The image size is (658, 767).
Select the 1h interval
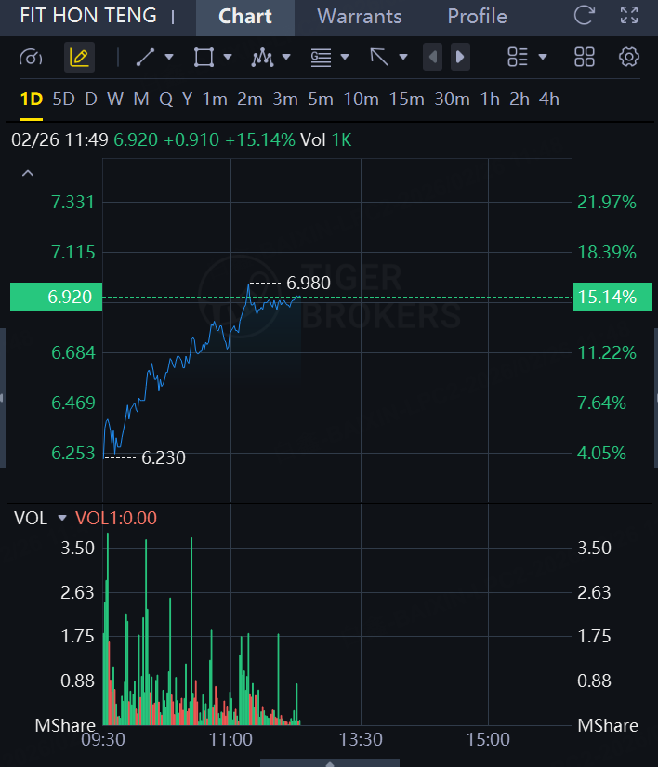point(490,99)
